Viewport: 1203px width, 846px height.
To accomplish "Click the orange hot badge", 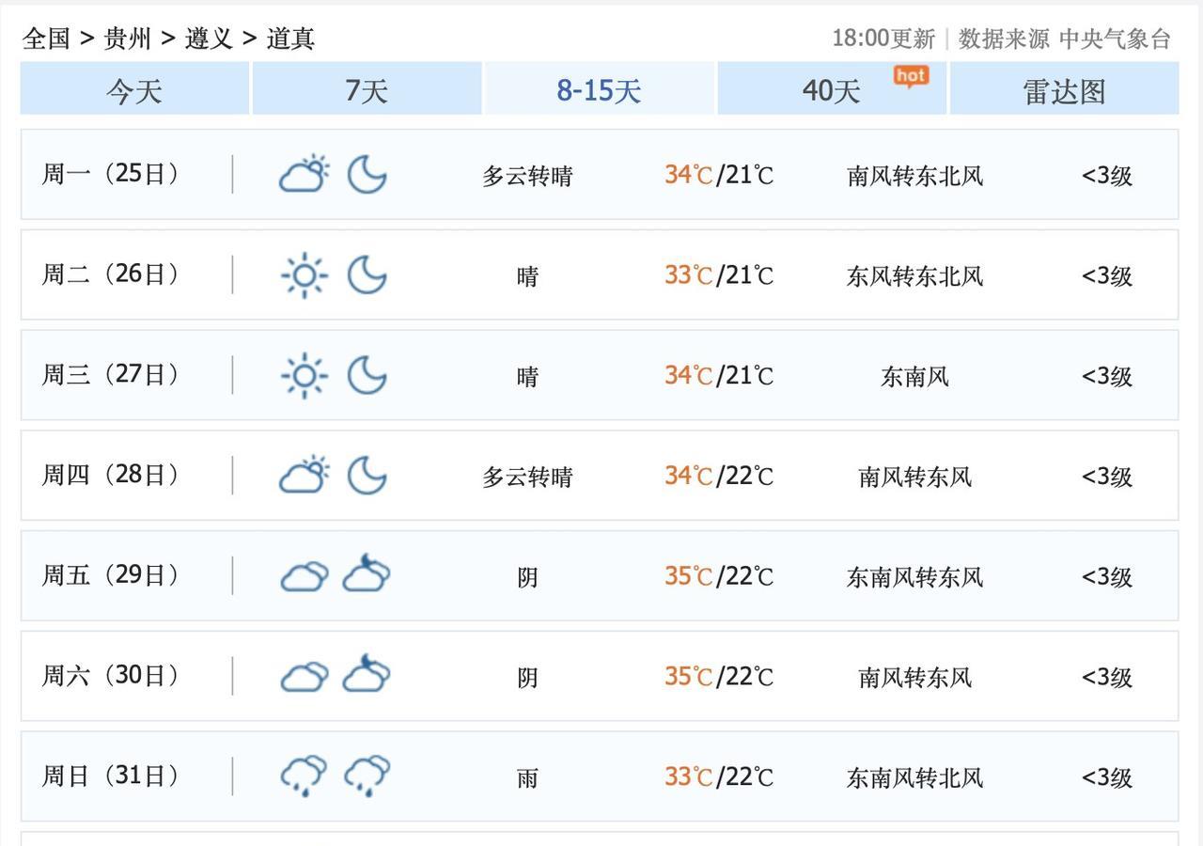I will (911, 76).
